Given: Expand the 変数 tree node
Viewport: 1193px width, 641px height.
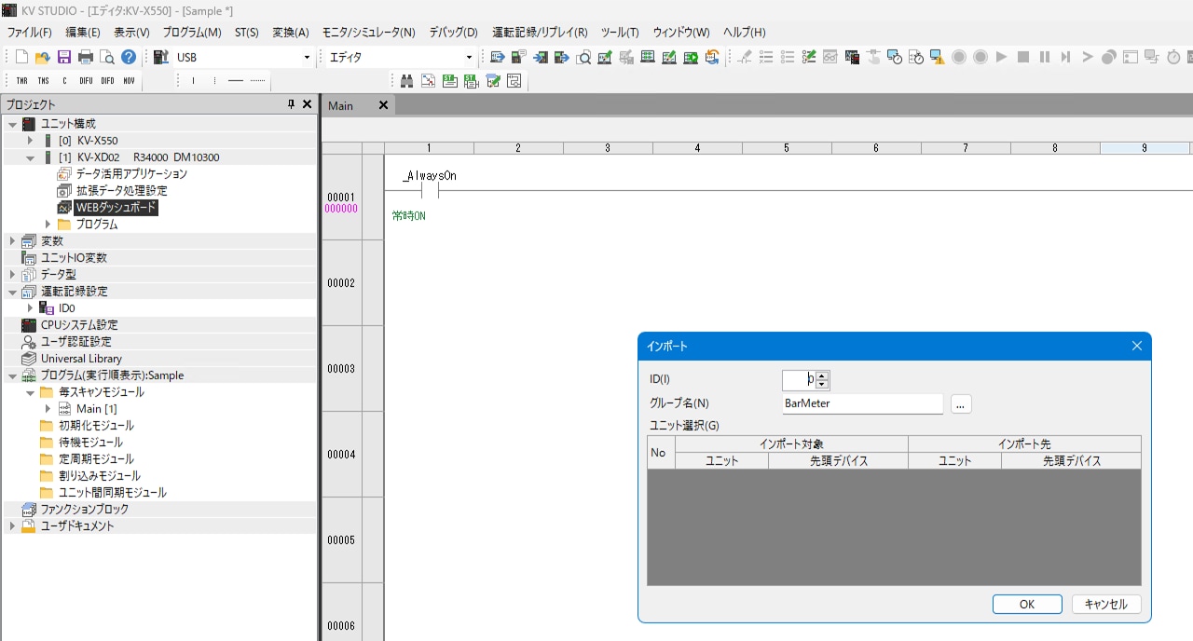Looking at the screenshot, I should pyautogui.click(x=12, y=241).
